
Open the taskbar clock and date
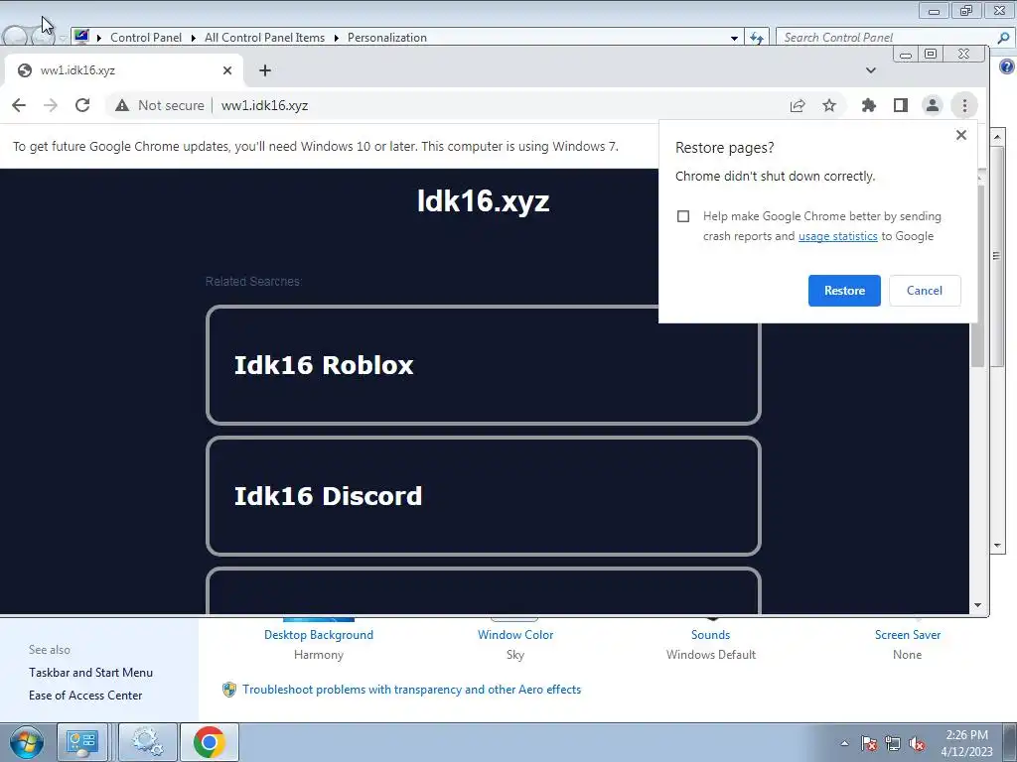(x=966, y=743)
